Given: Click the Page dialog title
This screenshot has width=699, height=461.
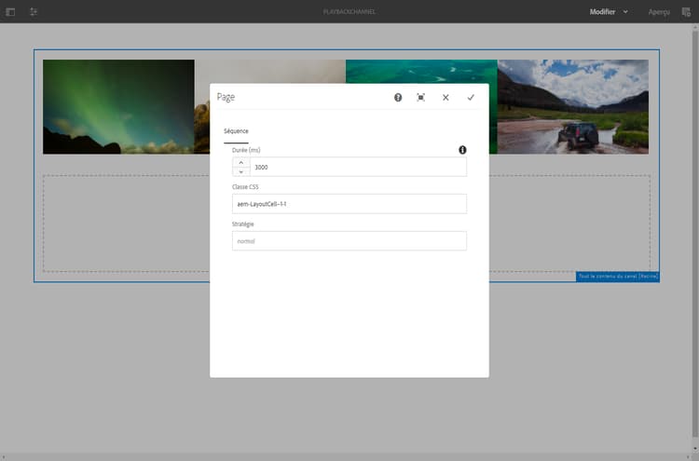Looking at the screenshot, I should tap(226, 97).
